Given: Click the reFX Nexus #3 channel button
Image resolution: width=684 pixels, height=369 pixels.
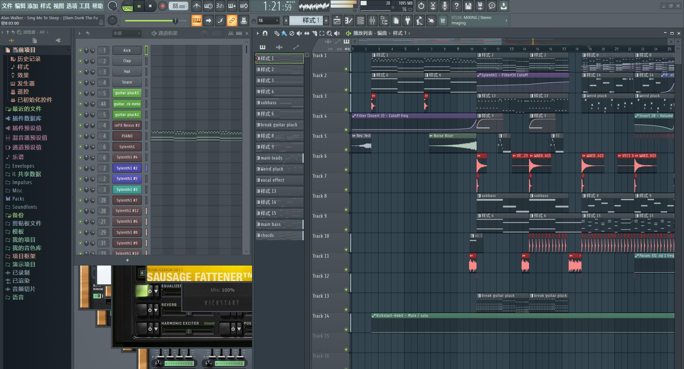Looking at the screenshot, I should [x=127, y=125].
